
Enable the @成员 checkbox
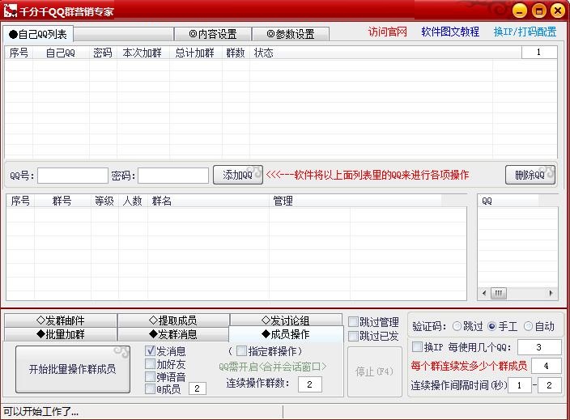[x=150, y=389]
